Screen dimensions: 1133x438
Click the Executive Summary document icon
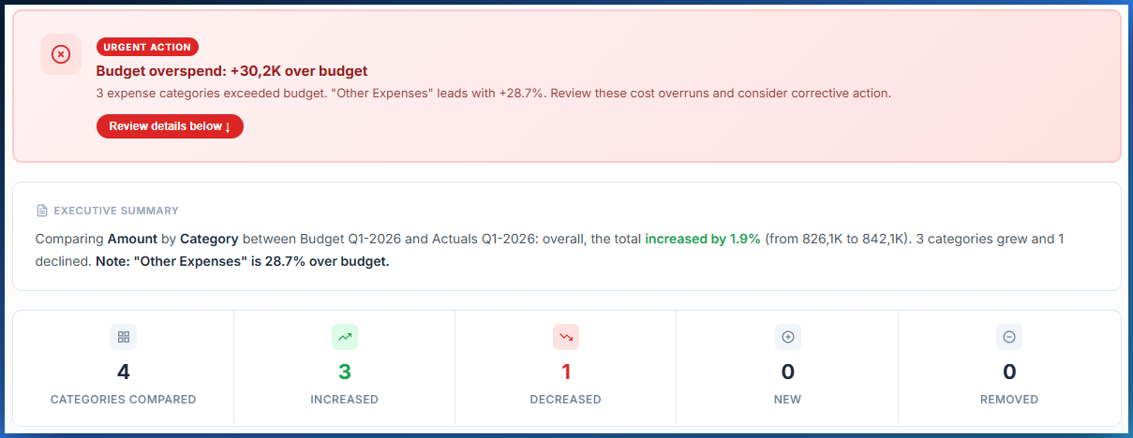(x=41, y=211)
